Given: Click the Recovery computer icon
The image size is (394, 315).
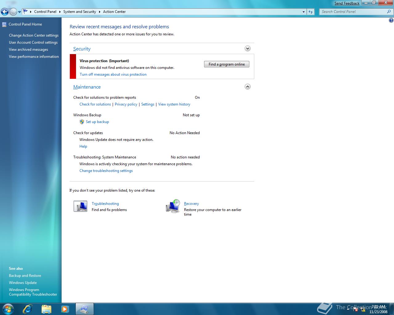Looking at the screenshot, I should 173,206.
